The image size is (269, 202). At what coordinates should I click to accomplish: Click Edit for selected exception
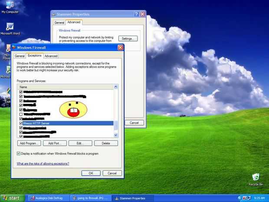(x=80, y=143)
